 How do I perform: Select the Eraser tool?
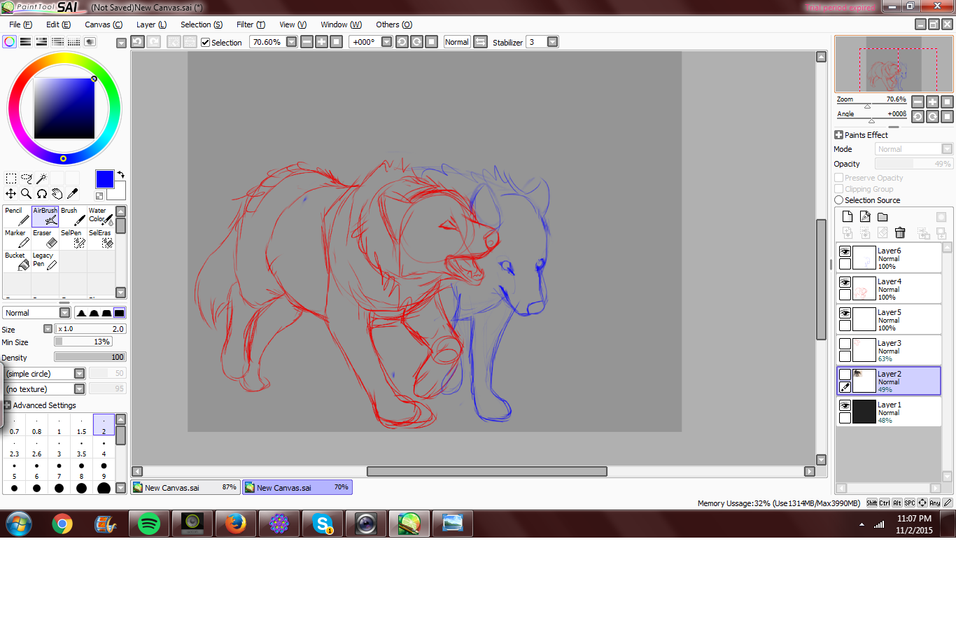[45, 239]
